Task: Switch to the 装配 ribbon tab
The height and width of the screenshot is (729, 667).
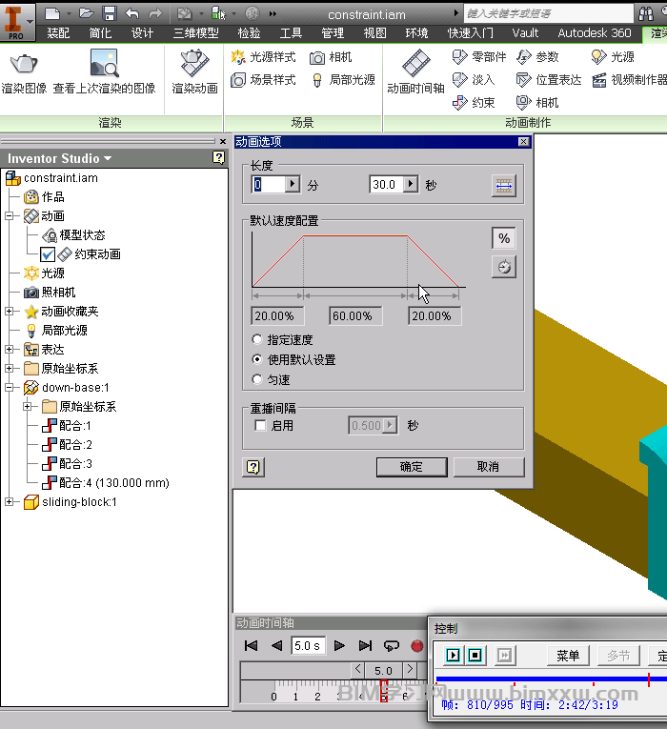Action: click(x=58, y=32)
